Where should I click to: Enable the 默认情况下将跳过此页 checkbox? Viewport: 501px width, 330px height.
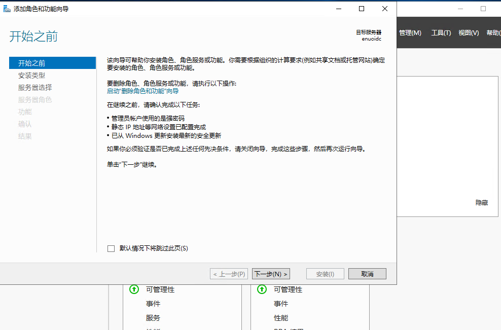(x=111, y=248)
